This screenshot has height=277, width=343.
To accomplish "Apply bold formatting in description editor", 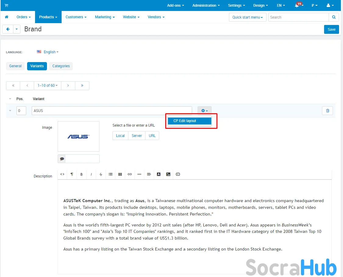I will (81, 174).
